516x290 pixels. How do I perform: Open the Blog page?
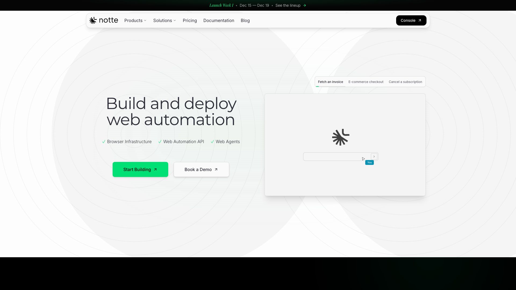pos(245,20)
